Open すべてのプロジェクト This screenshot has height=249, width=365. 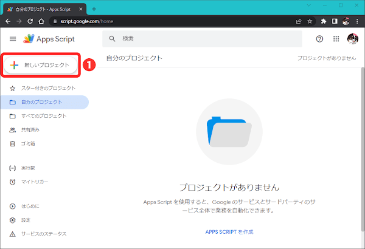(x=44, y=116)
